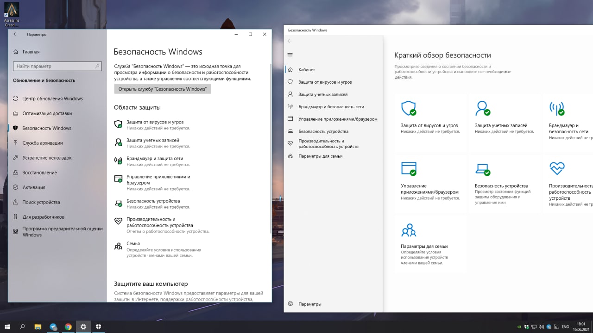The height and width of the screenshot is (333, 593).
Task: Focus the Найти параметр search field
Action: point(57,66)
